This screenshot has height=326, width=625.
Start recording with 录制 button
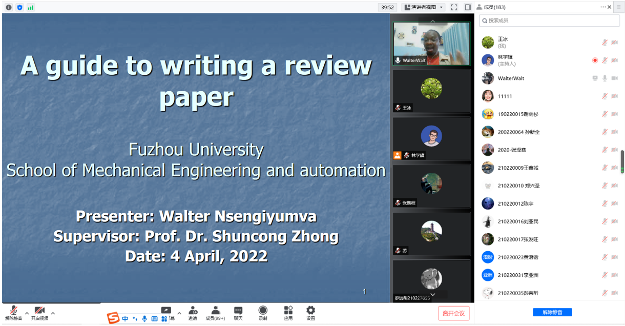click(263, 313)
